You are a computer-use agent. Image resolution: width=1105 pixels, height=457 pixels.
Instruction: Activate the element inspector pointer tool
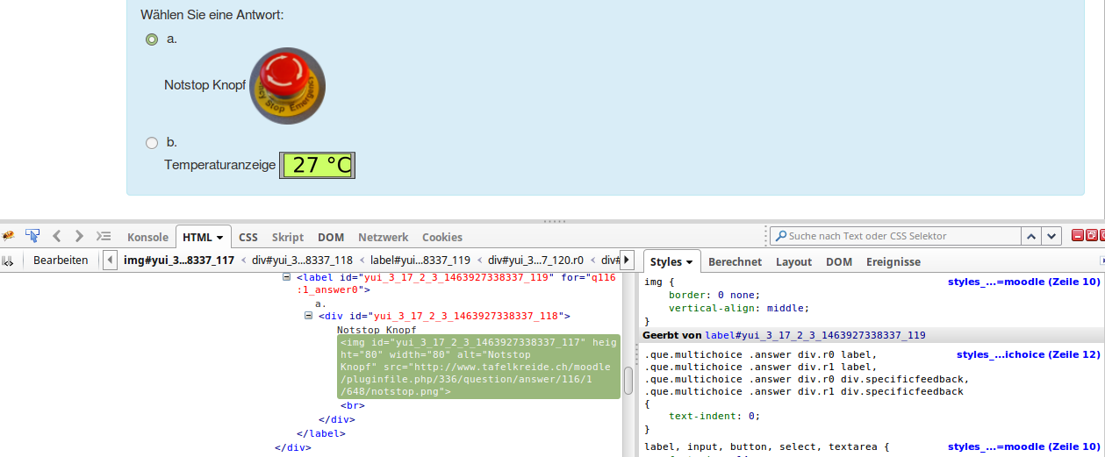point(32,236)
